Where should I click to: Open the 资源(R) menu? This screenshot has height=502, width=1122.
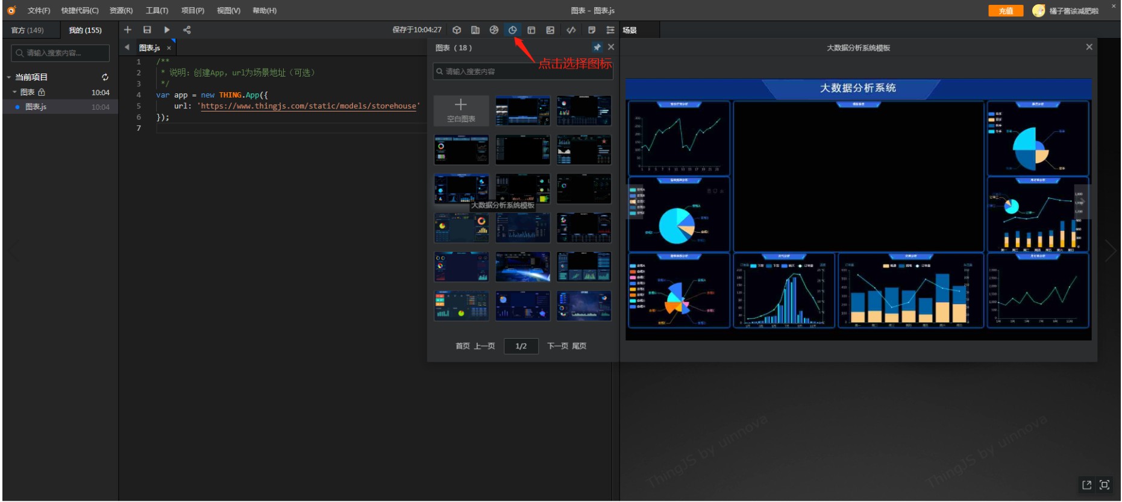coord(121,11)
